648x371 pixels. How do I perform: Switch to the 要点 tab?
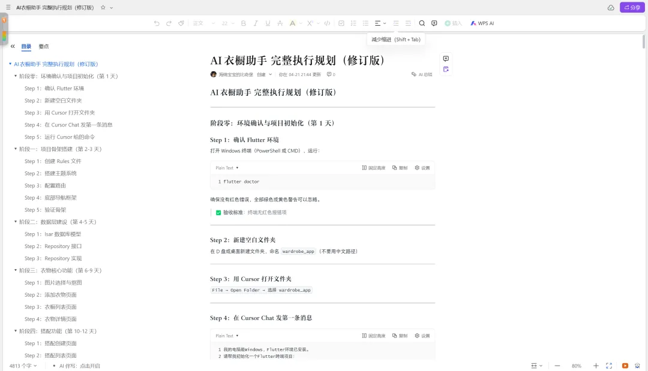click(x=43, y=46)
